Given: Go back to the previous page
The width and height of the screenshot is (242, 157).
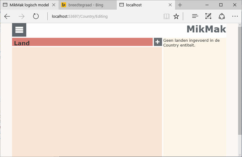Looking at the screenshot, I should click(7, 16).
